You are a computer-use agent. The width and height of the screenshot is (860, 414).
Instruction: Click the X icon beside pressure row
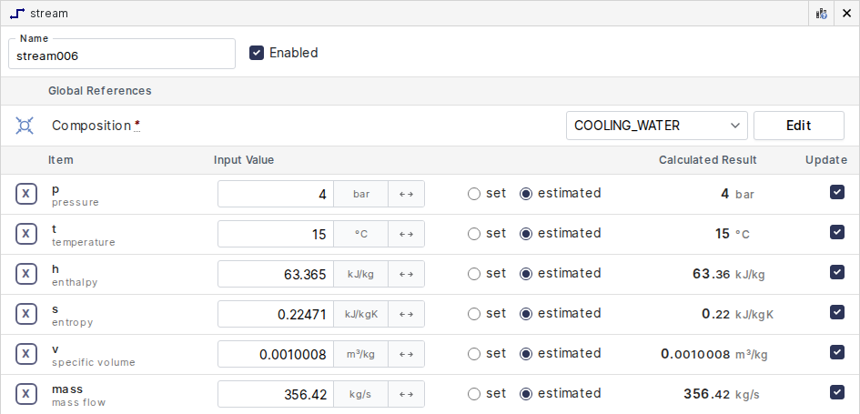[x=26, y=194]
